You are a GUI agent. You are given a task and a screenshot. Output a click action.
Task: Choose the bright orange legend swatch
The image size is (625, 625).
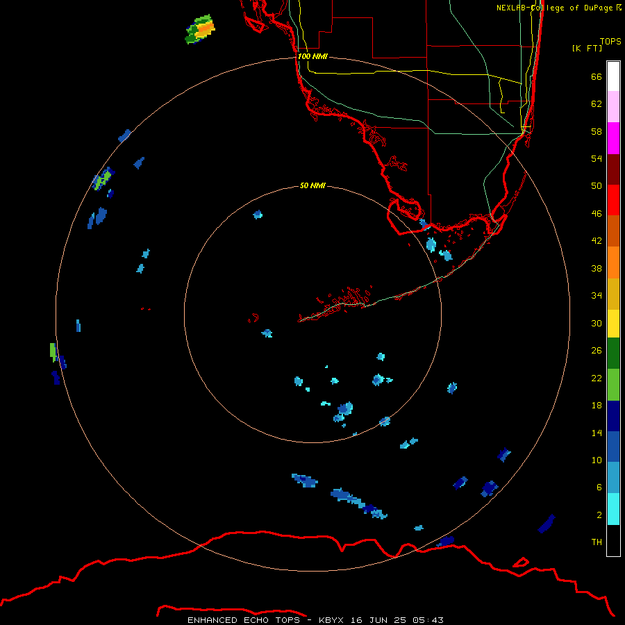(x=613, y=262)
